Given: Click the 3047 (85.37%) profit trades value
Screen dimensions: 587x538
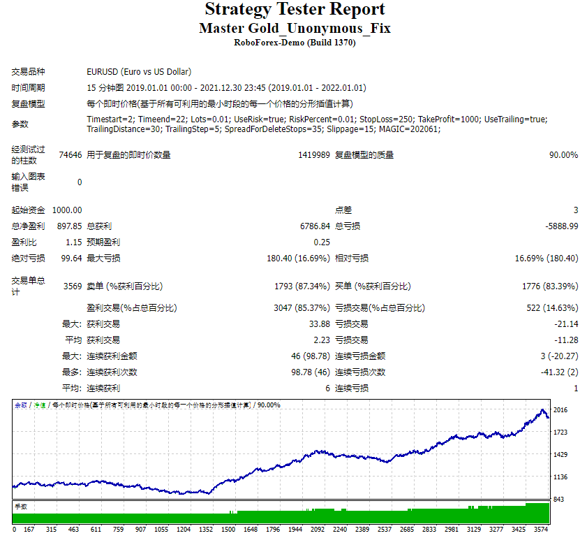Looking at the screenshot, I should pos(302,308).
